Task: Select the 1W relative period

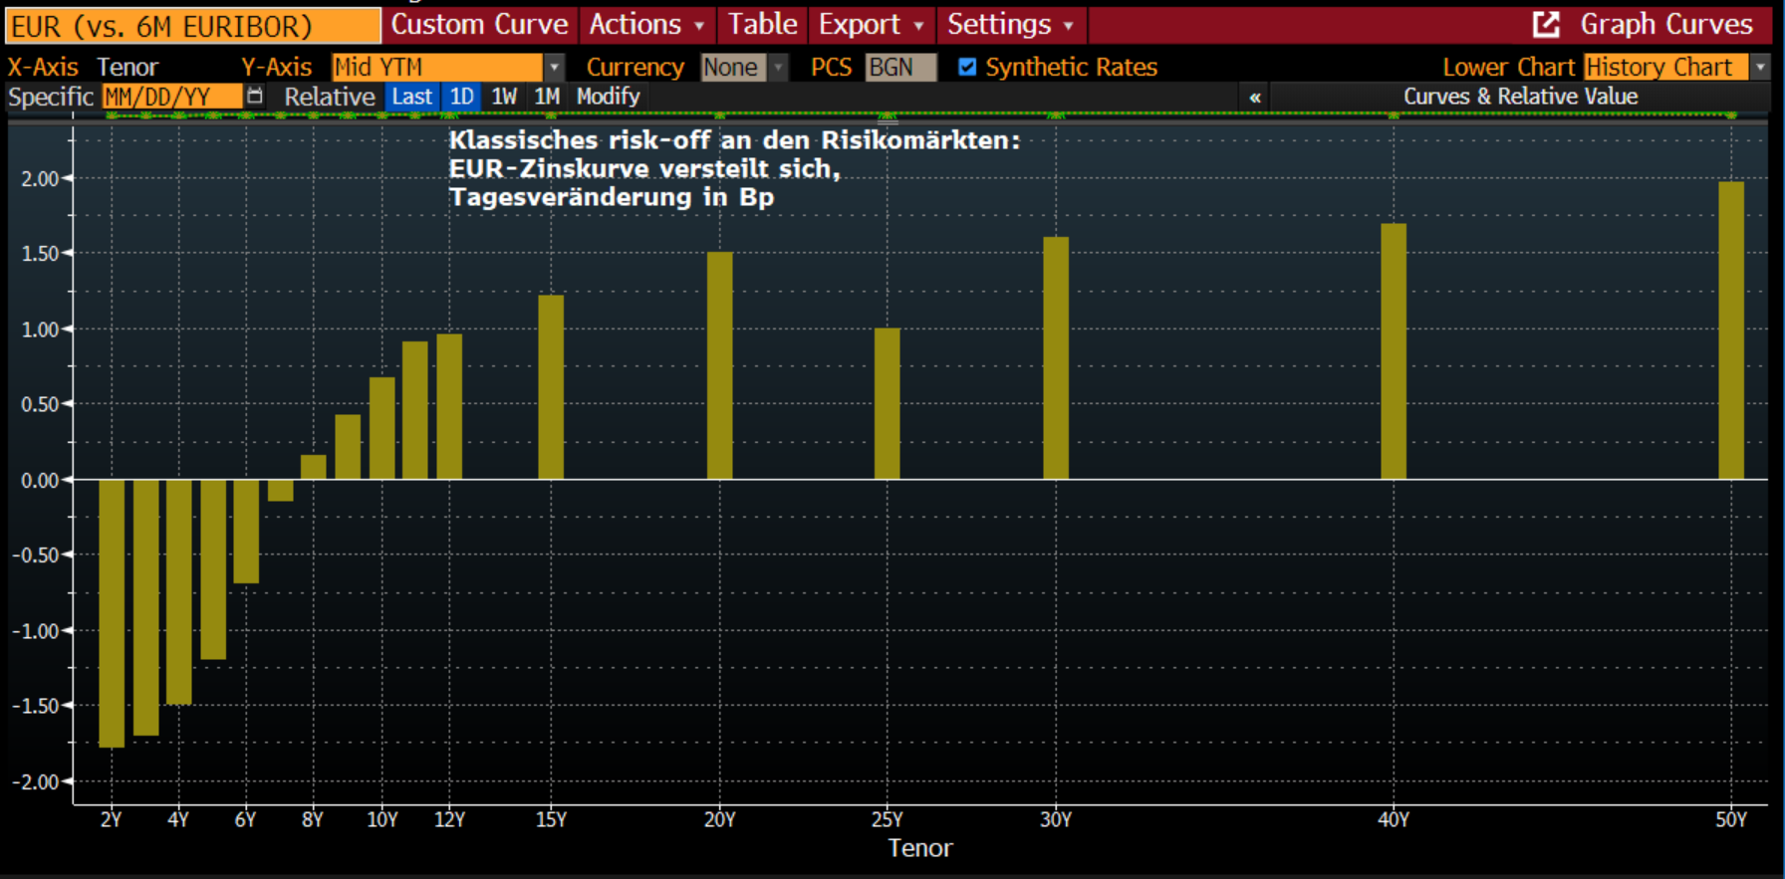Action: point(504,97)
